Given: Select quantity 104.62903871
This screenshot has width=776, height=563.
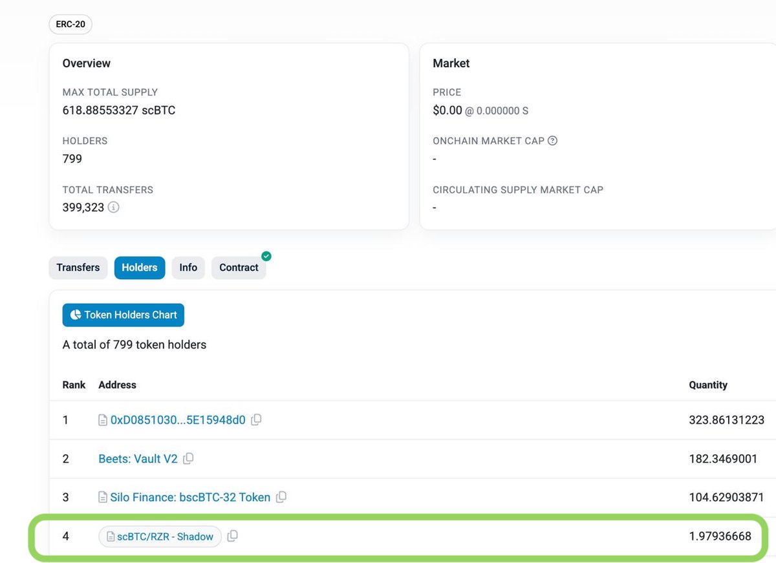Looking at the screenshot, I should (726, 498).
